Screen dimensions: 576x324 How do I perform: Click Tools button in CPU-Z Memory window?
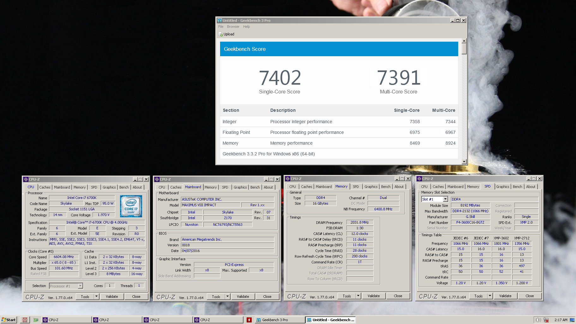347,296
